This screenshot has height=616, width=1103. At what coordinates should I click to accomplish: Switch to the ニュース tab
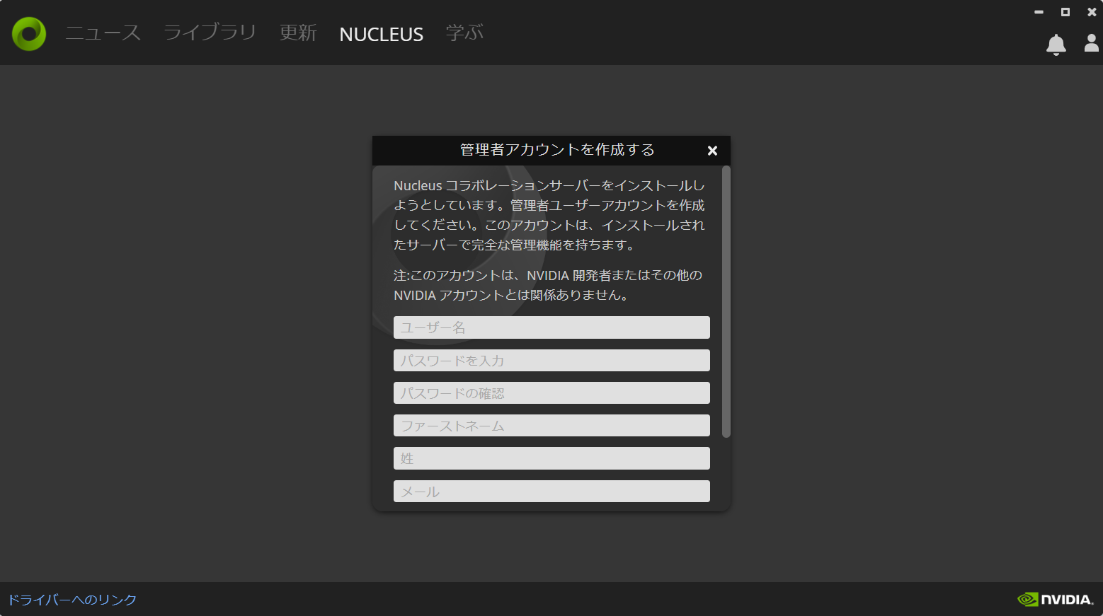103,33
